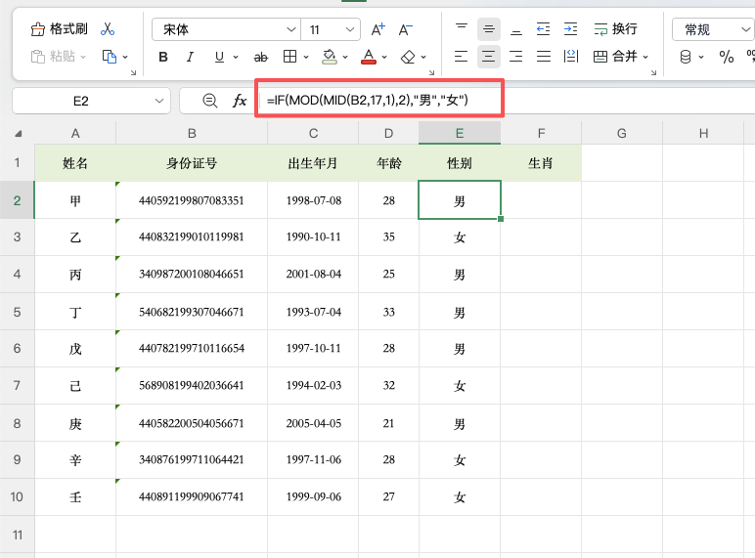Click the Wrap text (换行) button
755x558 pixels.
point(615,29)
